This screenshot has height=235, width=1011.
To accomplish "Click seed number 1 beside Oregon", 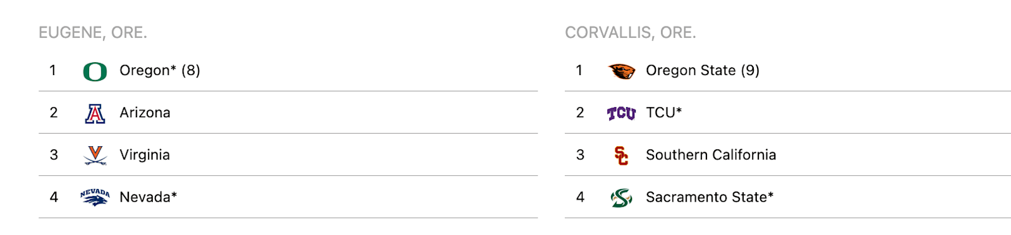I will (x=53, y=71).
